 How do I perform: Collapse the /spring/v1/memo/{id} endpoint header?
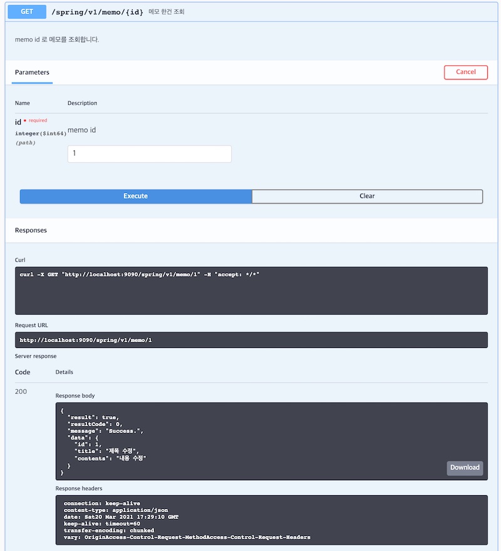251,11
